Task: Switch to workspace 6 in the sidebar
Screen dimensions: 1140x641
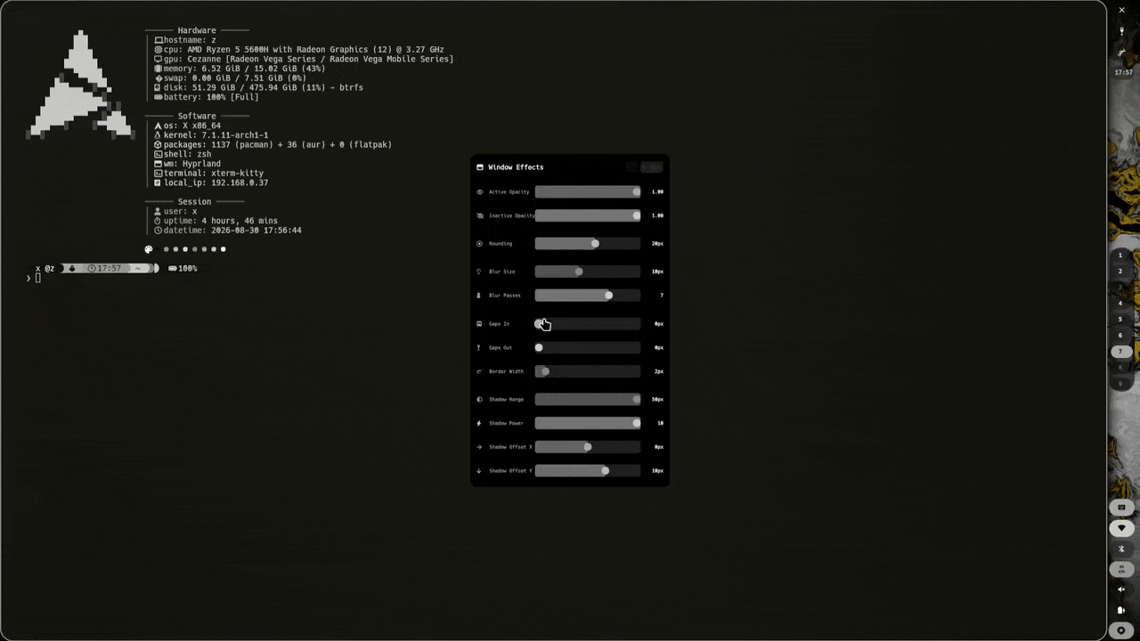Action: [1120, 336]
